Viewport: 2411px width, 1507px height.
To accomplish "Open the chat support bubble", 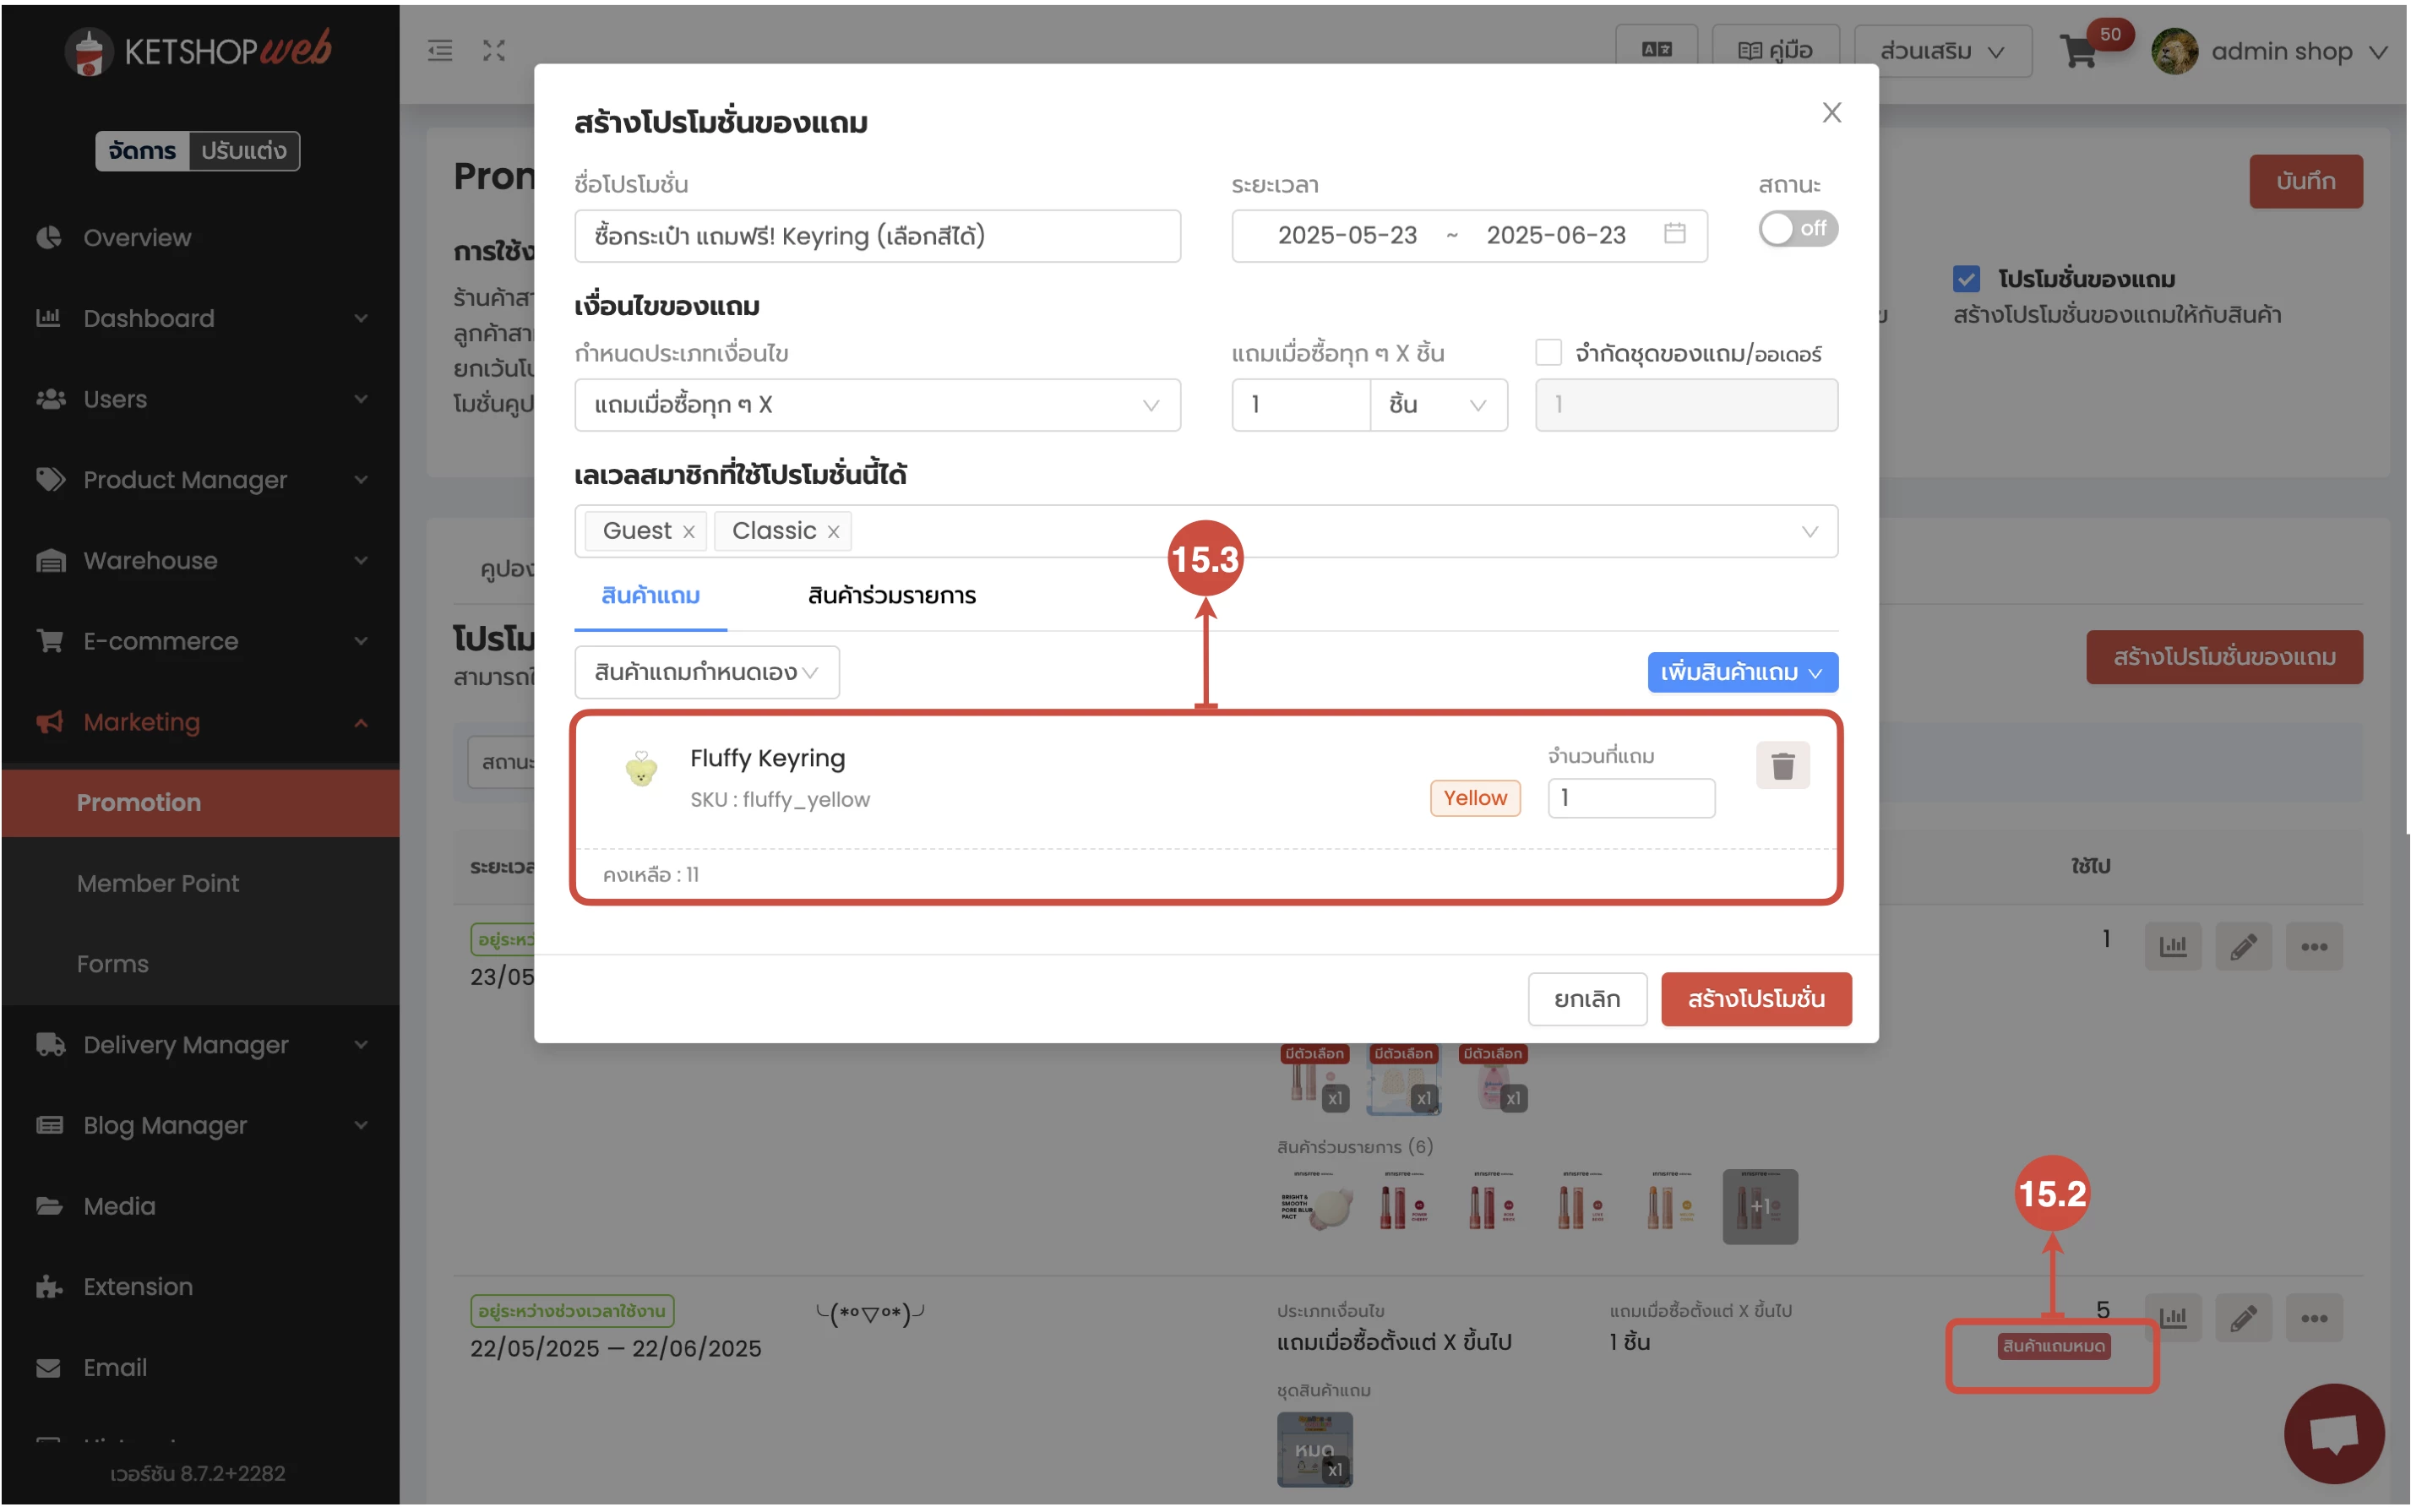I will 2334,1433.
